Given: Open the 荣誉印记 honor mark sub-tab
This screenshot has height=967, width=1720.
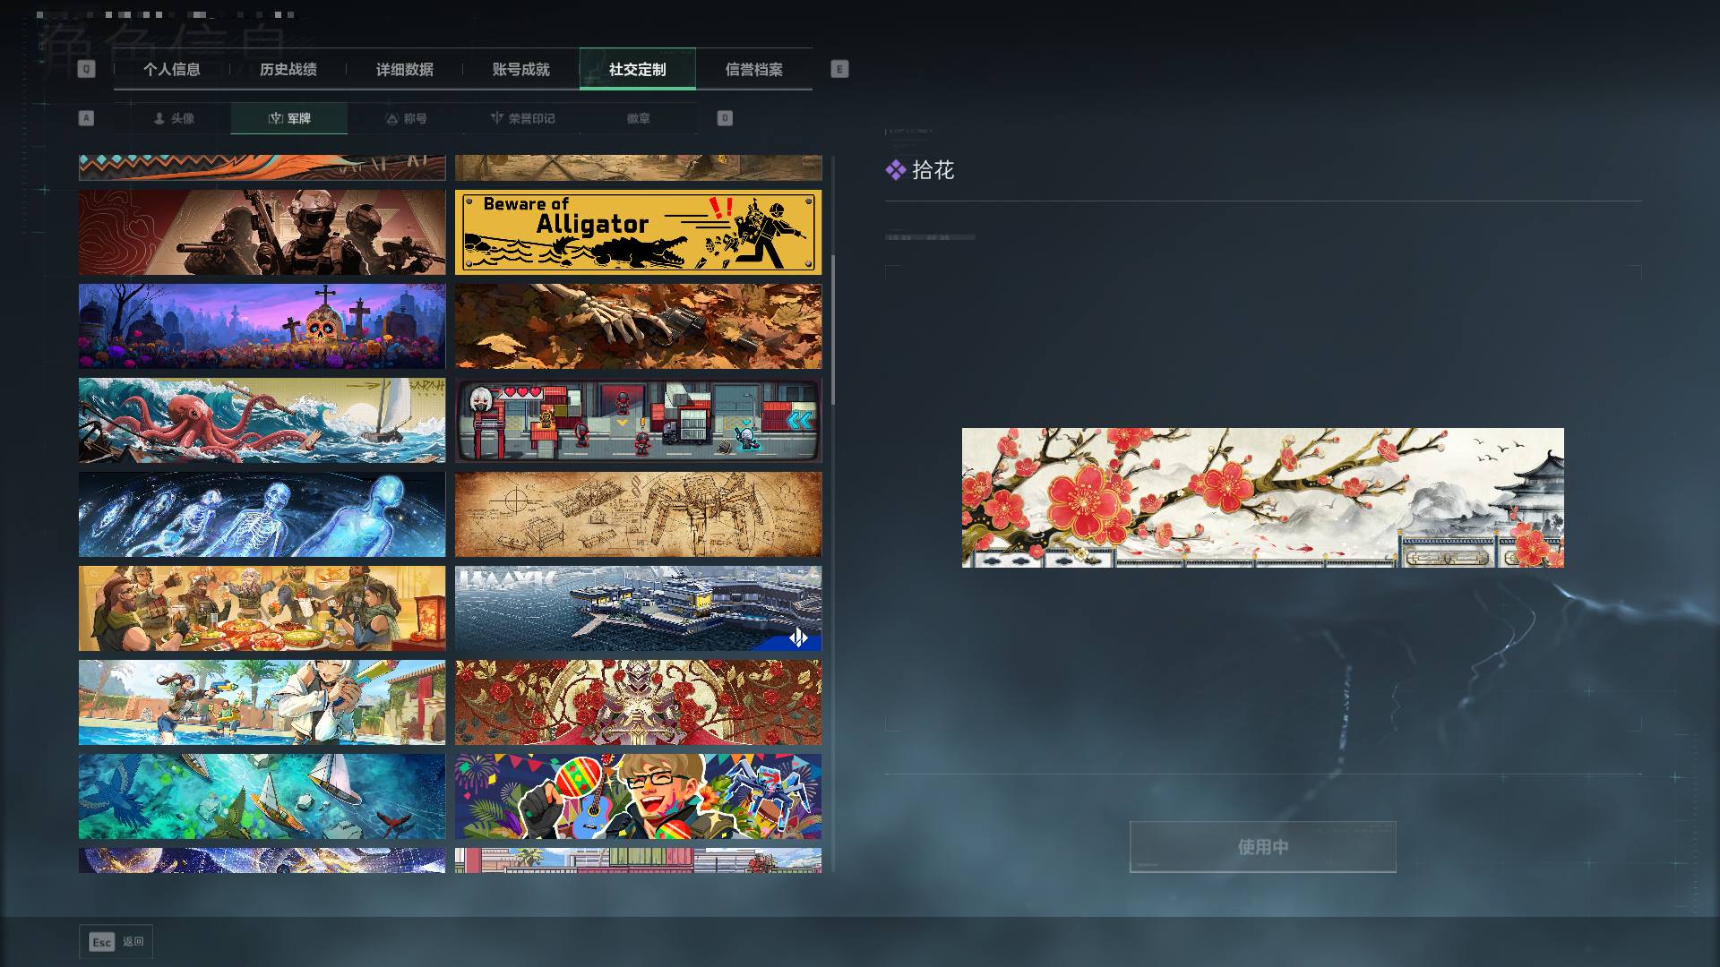Looking at the screenshot, I should [522, 118].
